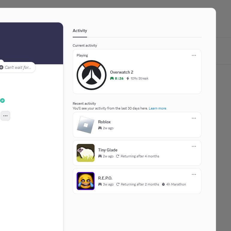Viewport: 231px width, 231px height.
Task: Click the stopwatch icon beside 4h Marathon
Action: 163,184
